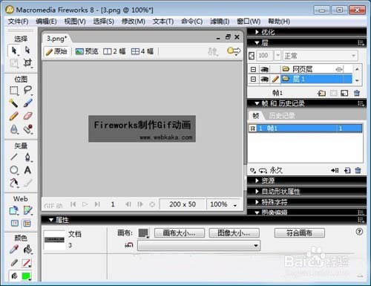Click the 图像大小... button
The width and height of the screenshot is (371, 286).
click(234, 233)
